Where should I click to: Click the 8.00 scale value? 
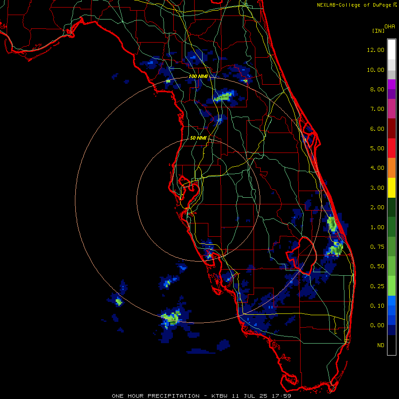pyautogui.click(x=377, y=89)
